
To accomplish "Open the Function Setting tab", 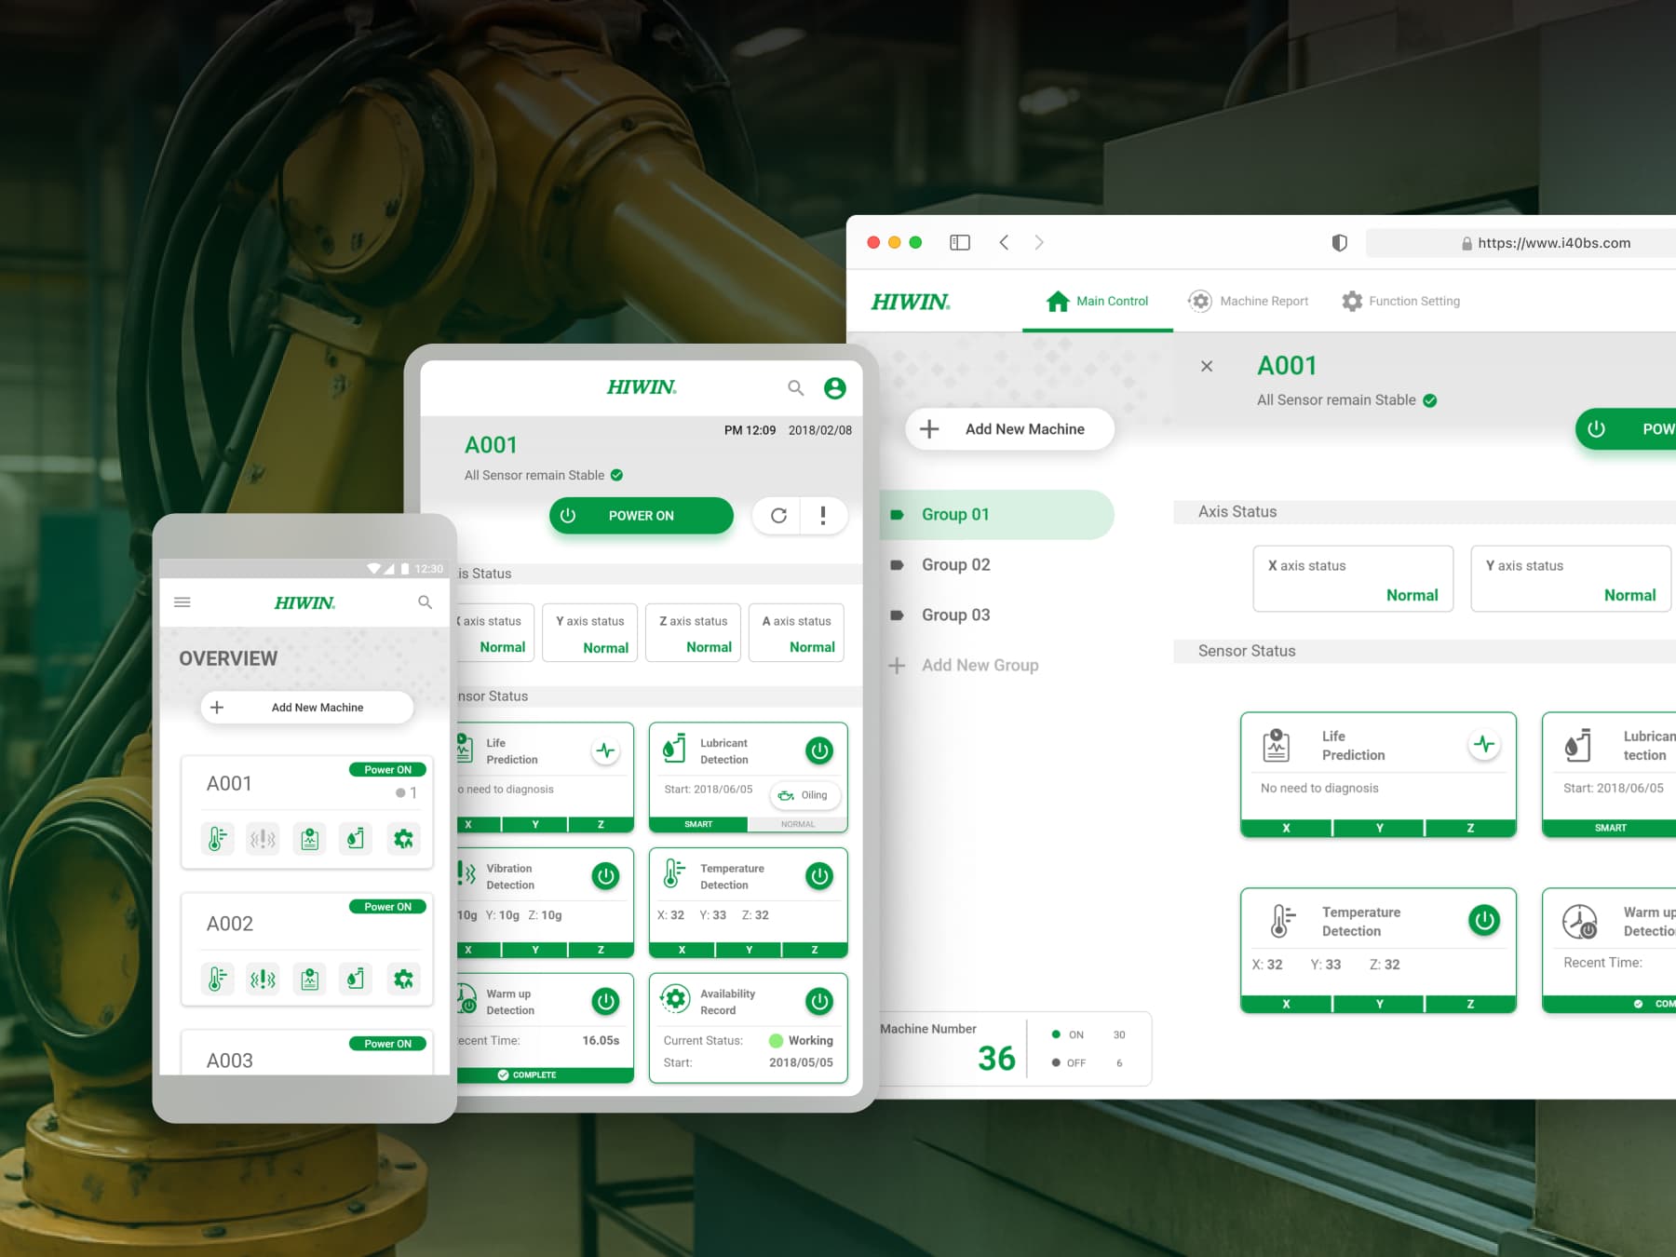I will (1401, 301).
